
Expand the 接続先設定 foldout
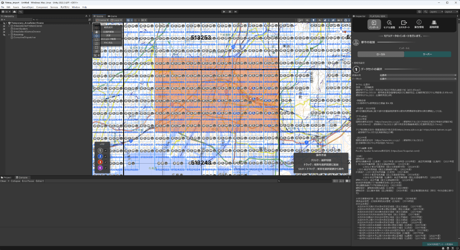[x=358, y=63]
